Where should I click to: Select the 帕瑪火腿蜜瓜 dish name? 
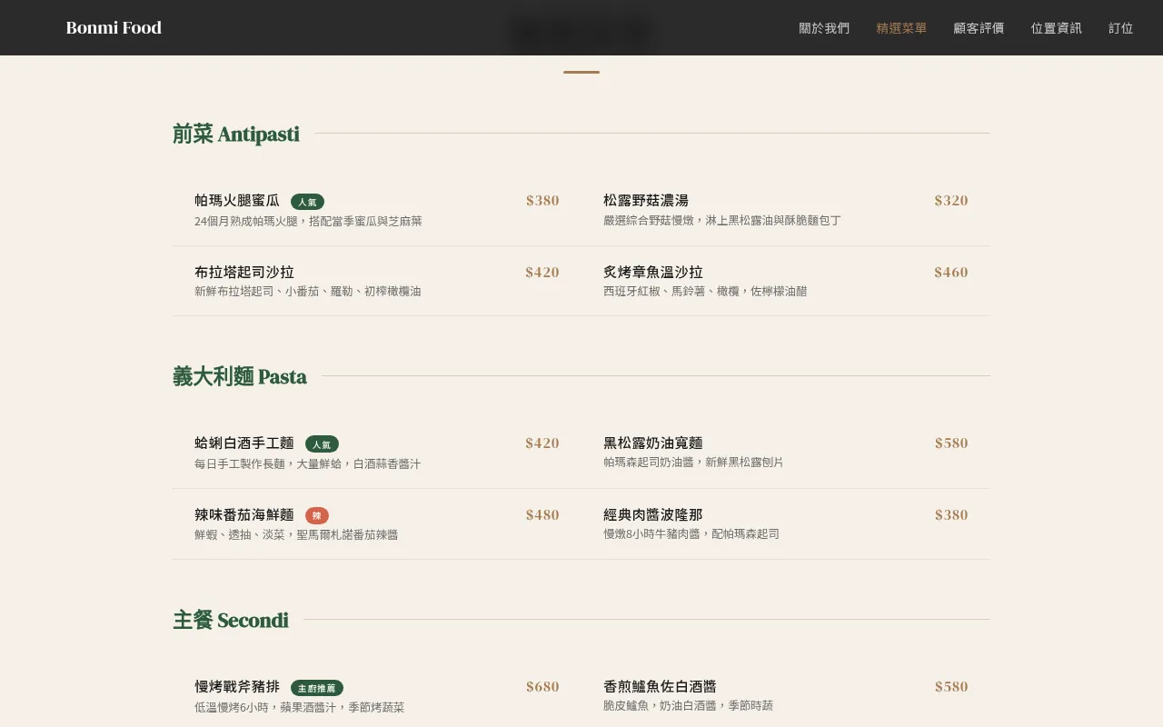pyautogui.click(x=235, y=201)
